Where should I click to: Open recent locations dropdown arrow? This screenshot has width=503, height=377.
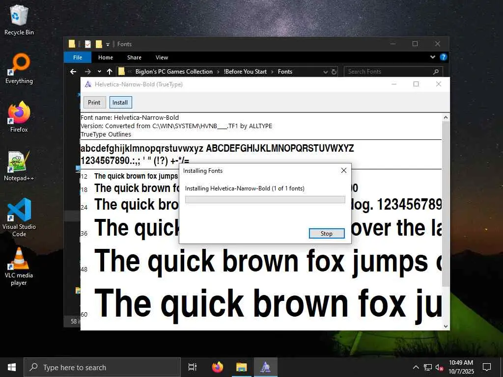pyautogui.click(x=99, y=72)
